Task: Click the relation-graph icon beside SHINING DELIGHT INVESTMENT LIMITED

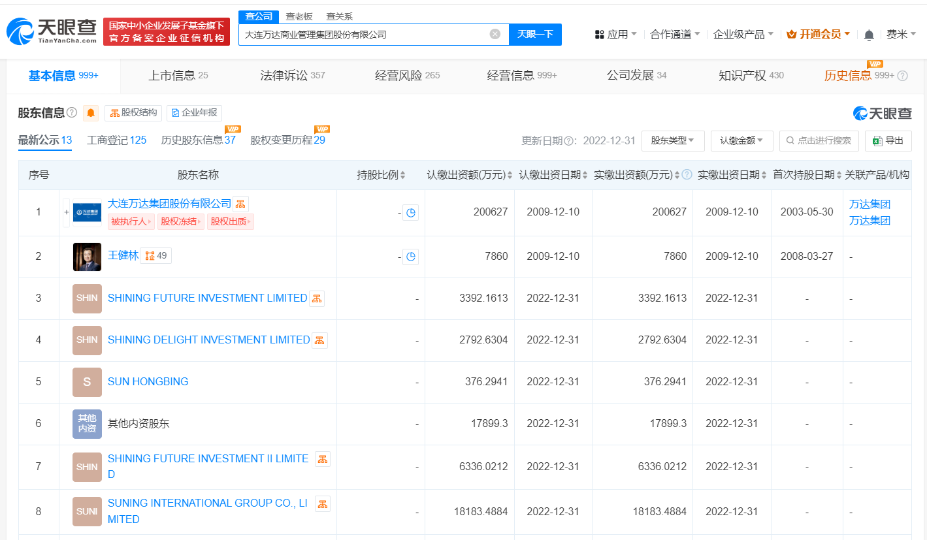Action: pyautogui.click(x=319, y=340)
